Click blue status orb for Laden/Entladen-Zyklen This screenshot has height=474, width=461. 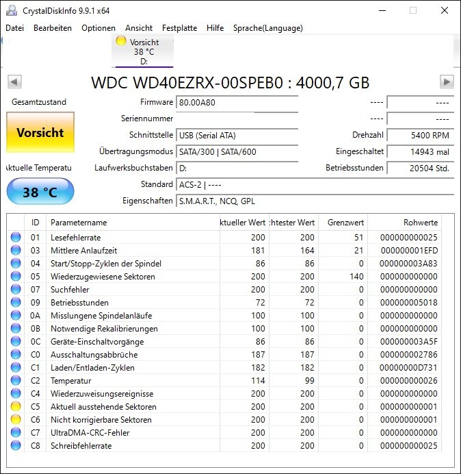16,367
